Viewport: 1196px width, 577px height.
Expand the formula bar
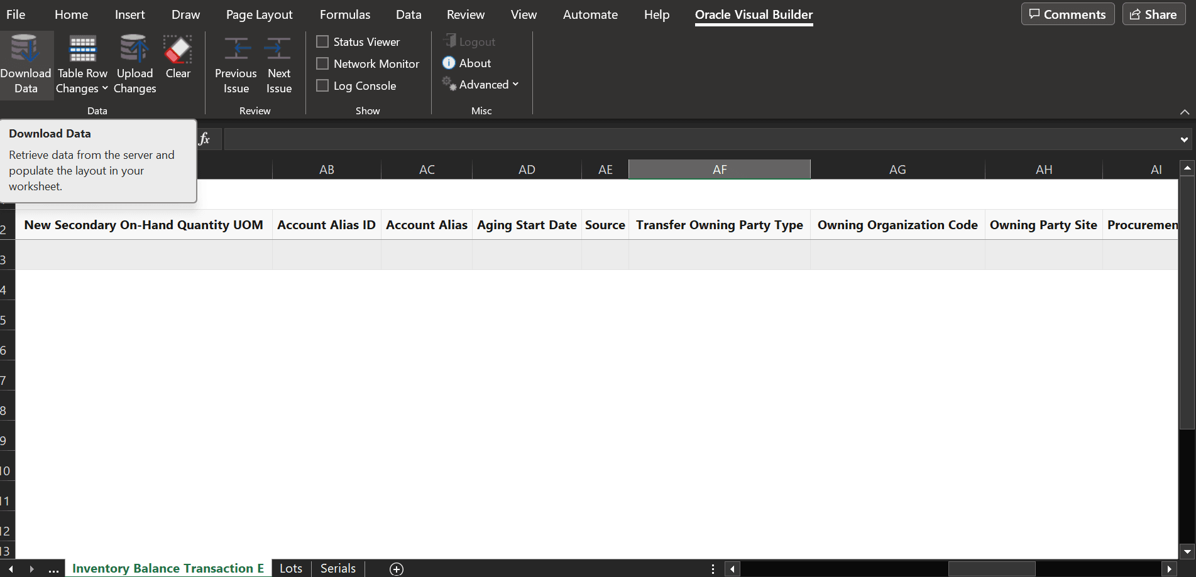1184,139
